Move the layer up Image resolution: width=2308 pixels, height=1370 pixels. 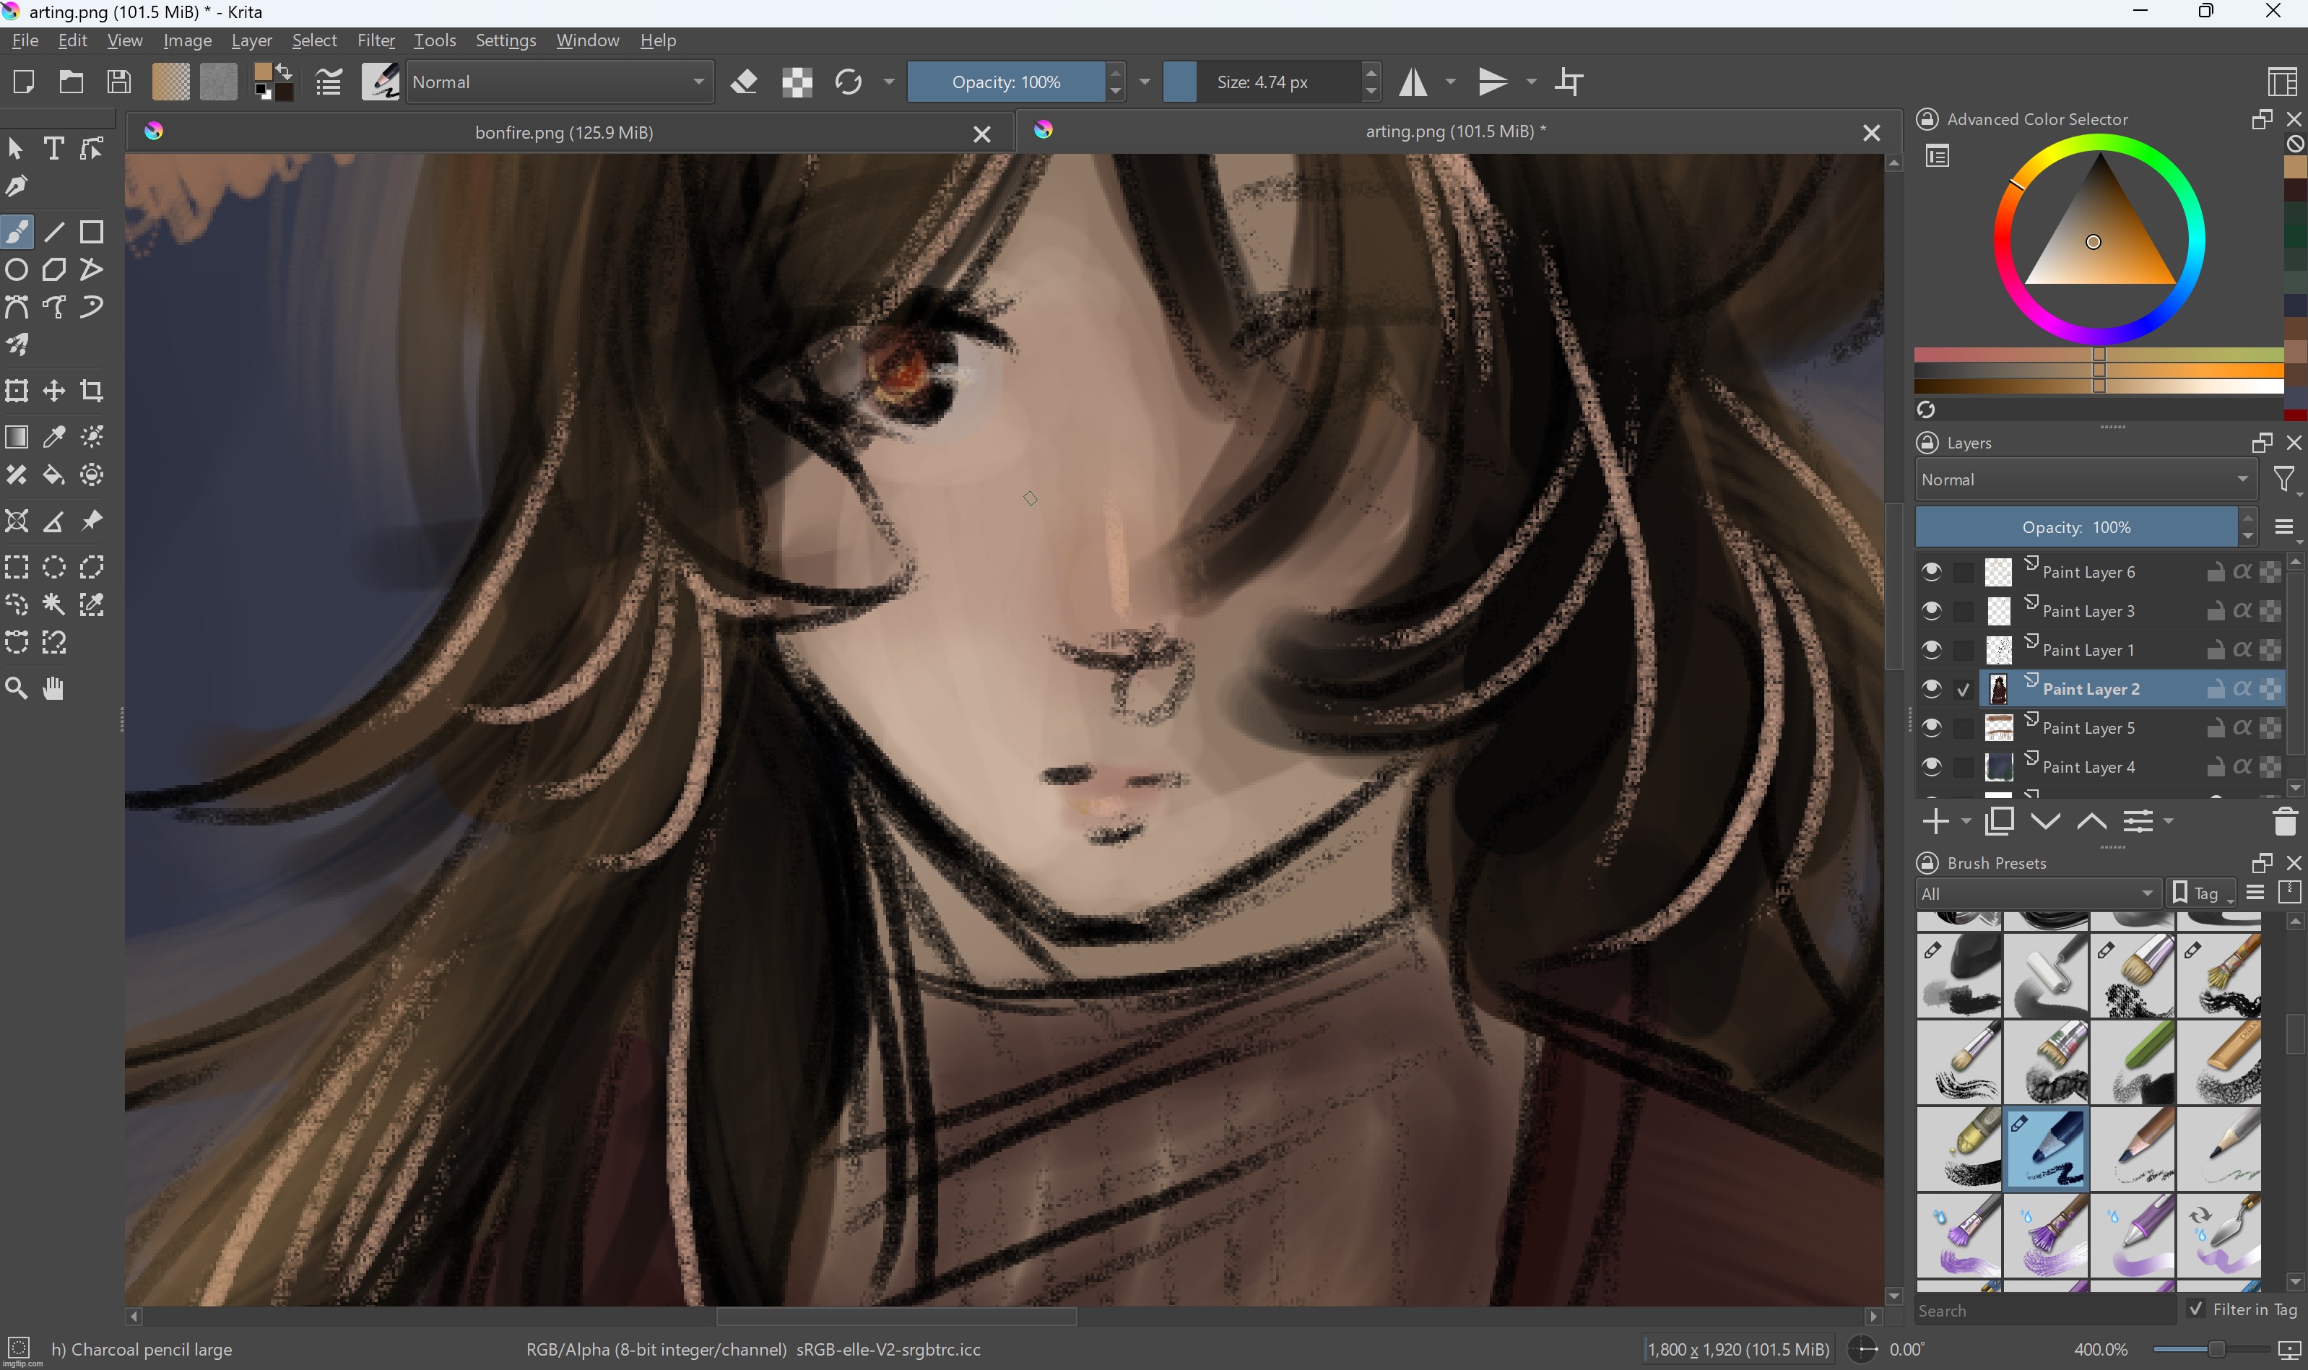(2091, 822)
